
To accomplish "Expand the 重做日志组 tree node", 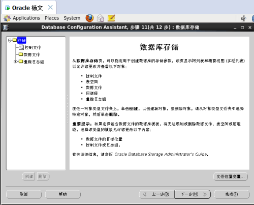I will point(15,62).
